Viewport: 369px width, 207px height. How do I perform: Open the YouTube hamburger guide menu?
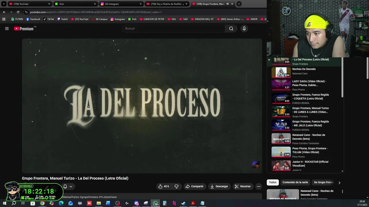point(7,28)
